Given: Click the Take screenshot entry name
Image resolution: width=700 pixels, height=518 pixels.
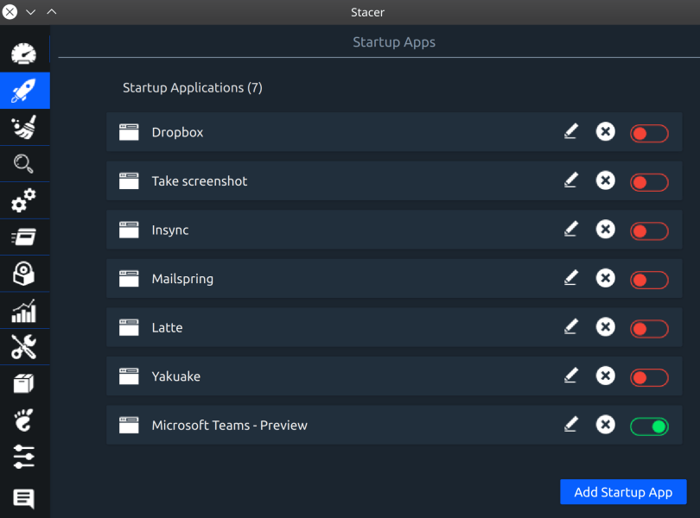Looking at the screenshot, I should click(199, 180).
